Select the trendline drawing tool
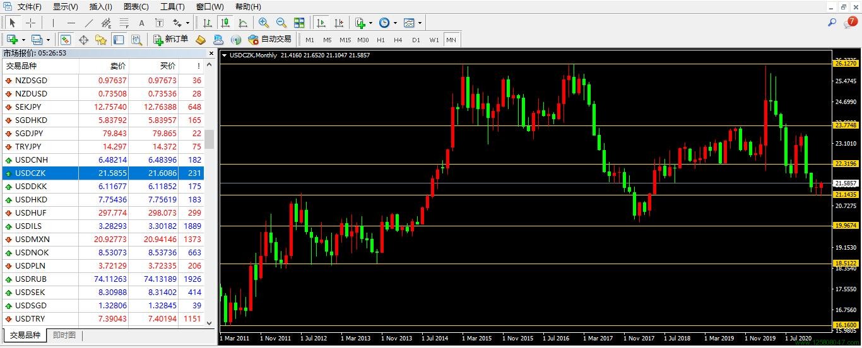The height and width of the screenshot is (348, 862). point(89,23)
